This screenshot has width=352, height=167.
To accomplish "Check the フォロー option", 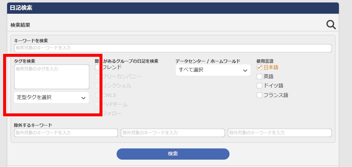I will click(x=98, y=113).
